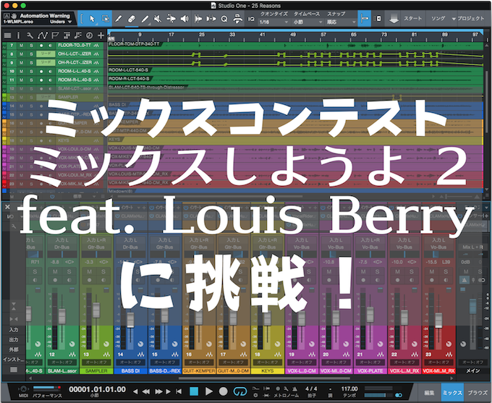The image size is (492, 403).
Task: Select the FLOOR-TOM-DTP-340-TT audio clip
Action: (295, 46)
